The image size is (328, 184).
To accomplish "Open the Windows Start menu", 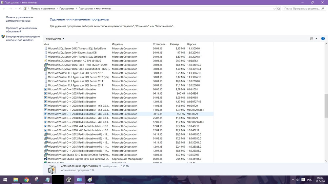I will click(5, 180).
